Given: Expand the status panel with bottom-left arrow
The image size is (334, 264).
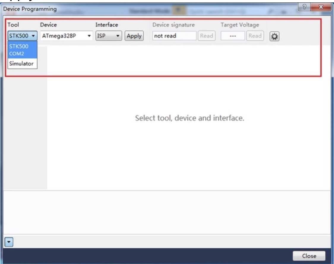Looking at the screenshot, I should [9, 242].
